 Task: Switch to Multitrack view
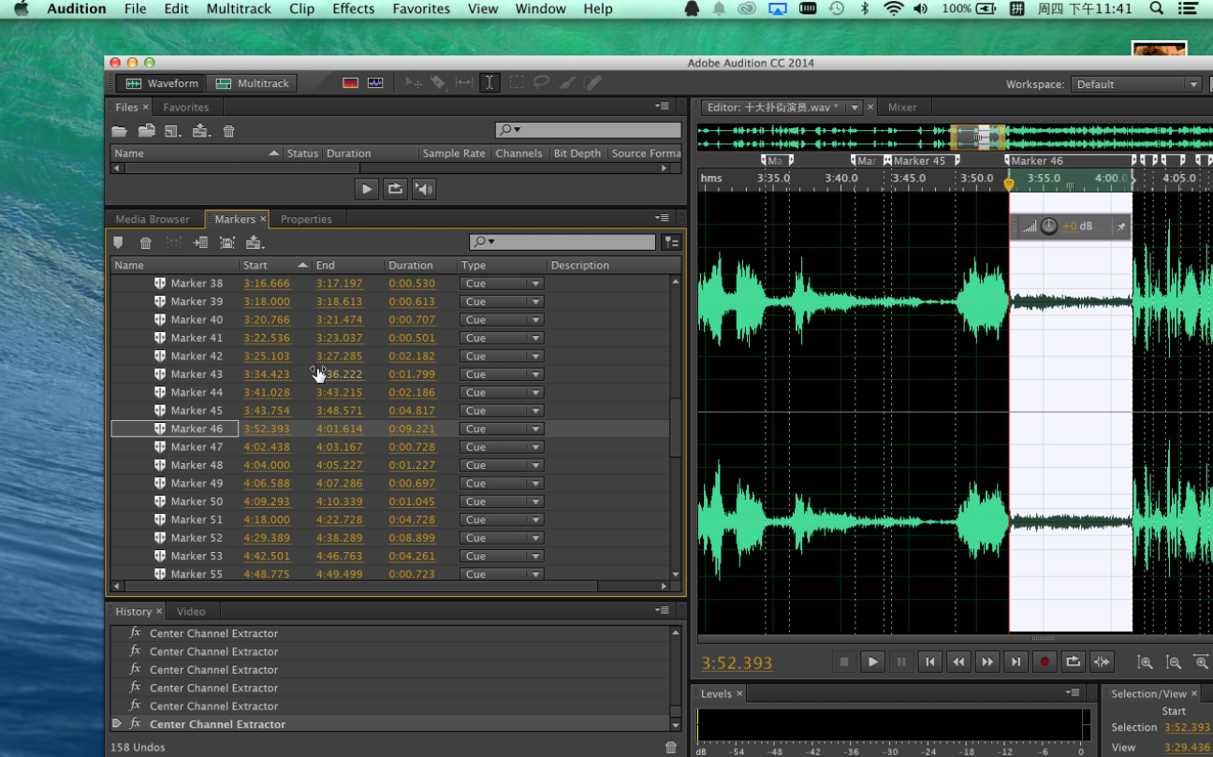[253, 83]
